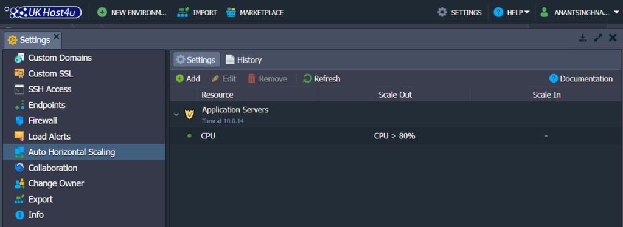Collapse the Application Servers group chevron
Image resolution: width=623 pixels, height=227 pixels.
176,115
